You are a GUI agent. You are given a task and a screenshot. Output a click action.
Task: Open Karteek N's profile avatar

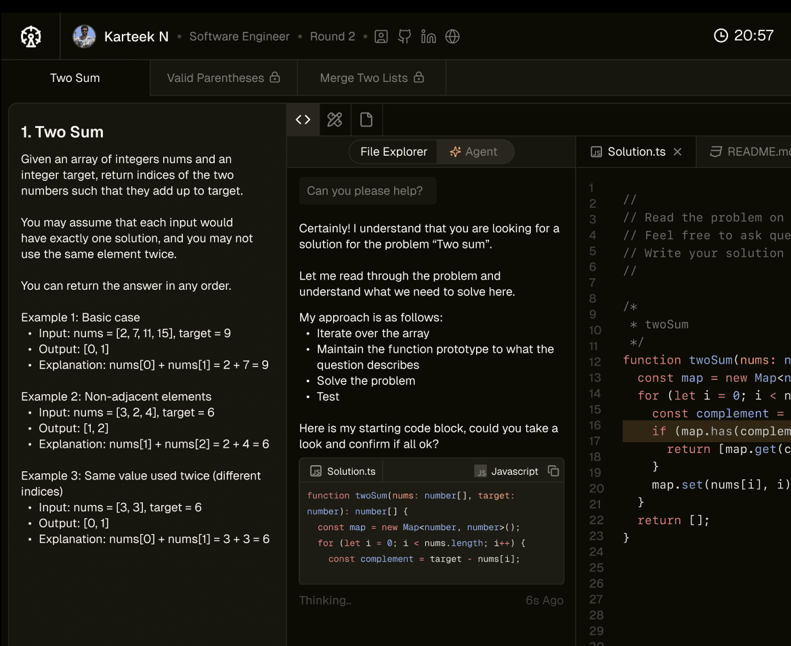click(84, 37)
